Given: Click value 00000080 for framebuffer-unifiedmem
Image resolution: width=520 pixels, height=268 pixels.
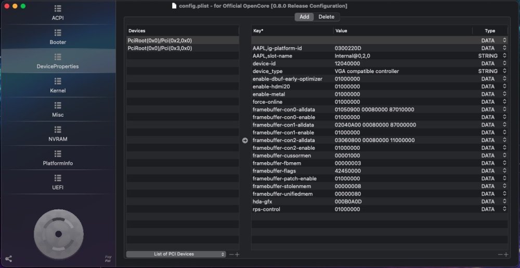Looking at the screenshot, I should (x=348, y=194).
